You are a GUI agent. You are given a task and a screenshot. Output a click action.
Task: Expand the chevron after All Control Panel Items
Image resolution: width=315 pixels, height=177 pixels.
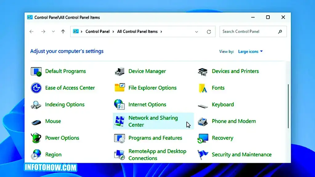click(x=161, y=31)
